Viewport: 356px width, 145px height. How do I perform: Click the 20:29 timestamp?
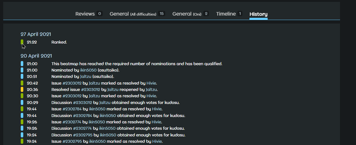click(x=33, y=102)
